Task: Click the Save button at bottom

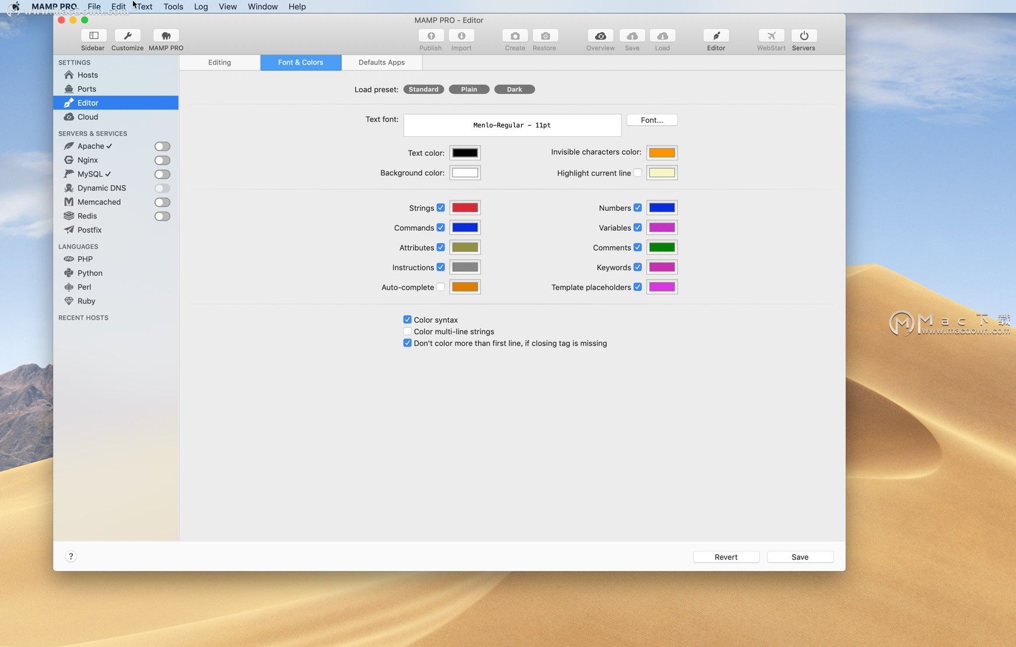Action: click(x=800, y=557)
